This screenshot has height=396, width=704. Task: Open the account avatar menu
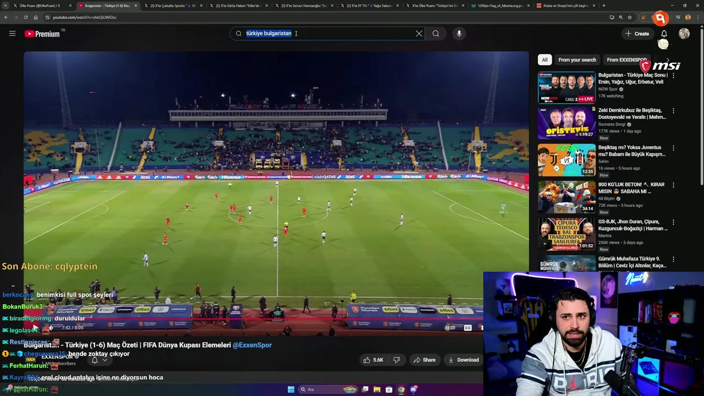point(684,34)
